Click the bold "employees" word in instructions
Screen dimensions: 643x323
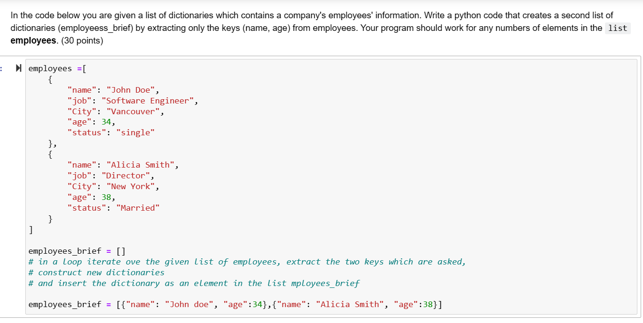tap(33, 40)
